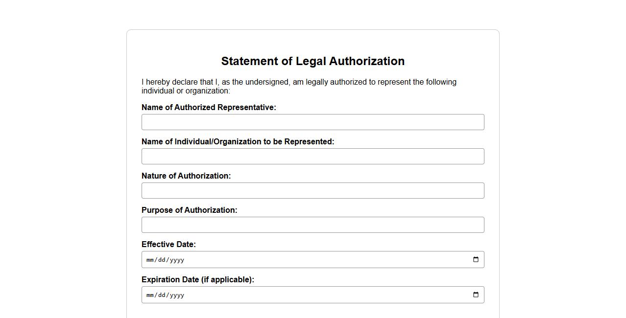Click the "Expiration Date (if applicable):" label
Viewport: 626px width, 318px height.
click(x=198, y=280)
